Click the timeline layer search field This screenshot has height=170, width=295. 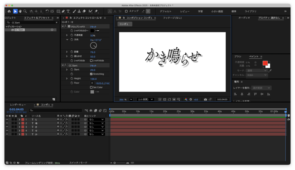coord(55,110)
